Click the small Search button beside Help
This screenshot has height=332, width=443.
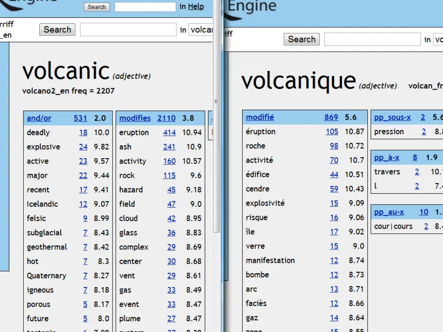click(96, 7)
